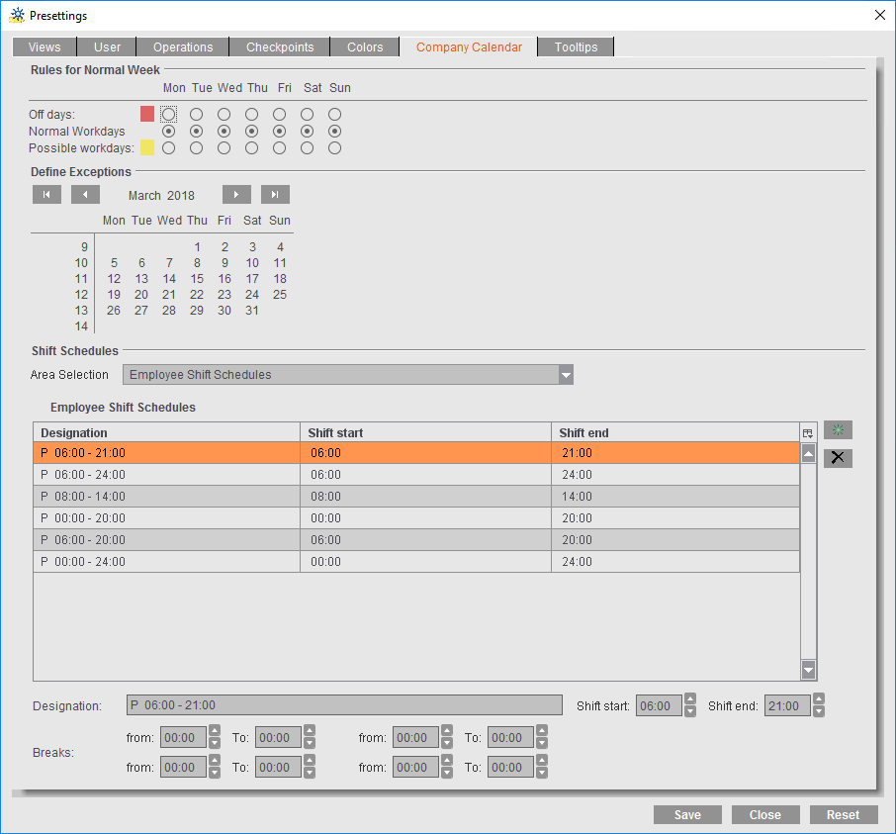Select row P 06:00 - 20:00

click(416, 539)
